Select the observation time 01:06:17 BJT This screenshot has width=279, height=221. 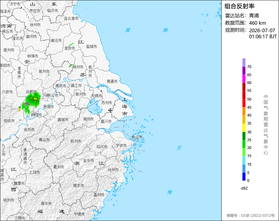coord(263,36)
